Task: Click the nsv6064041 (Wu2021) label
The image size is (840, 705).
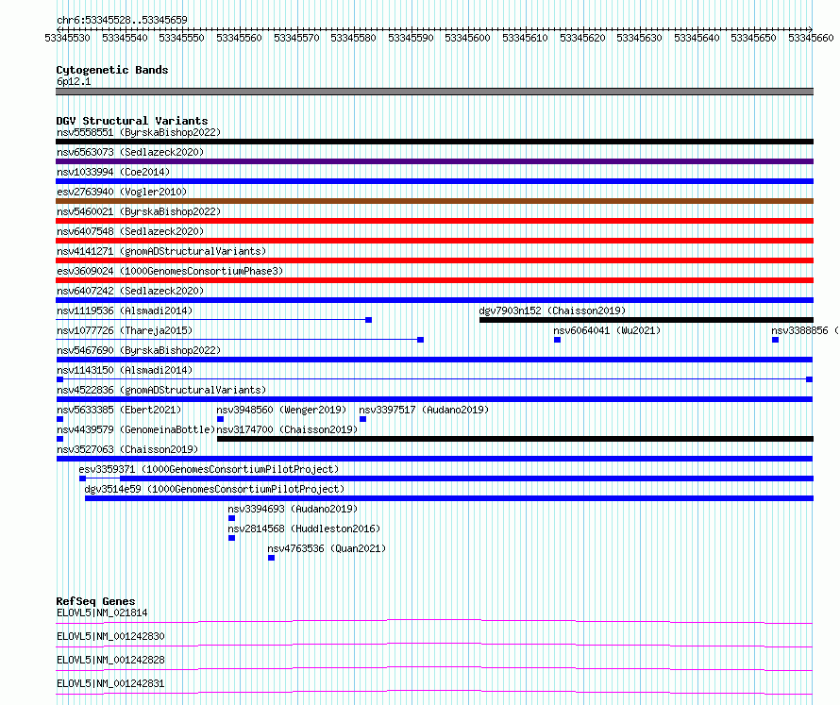Action: pyautogui.click(x=607, y=330)
